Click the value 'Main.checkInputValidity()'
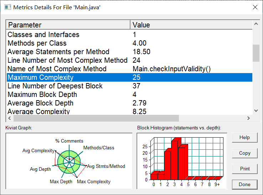Viewport: 263px width, 195px height. pyautogui.click(x=171, y=69)
